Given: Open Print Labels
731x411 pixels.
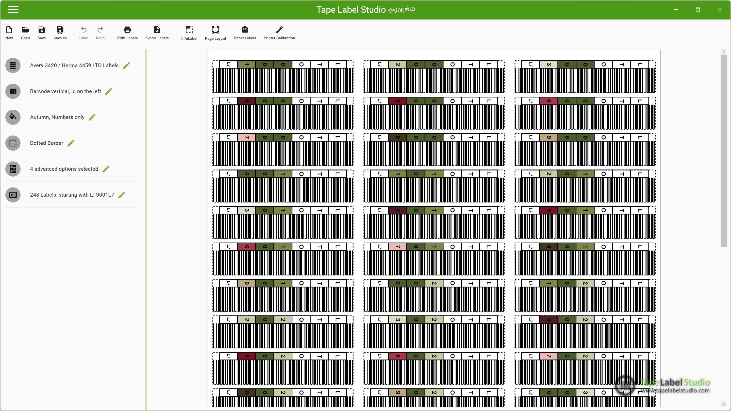Looking at the screenshot, I should point(127,33).
